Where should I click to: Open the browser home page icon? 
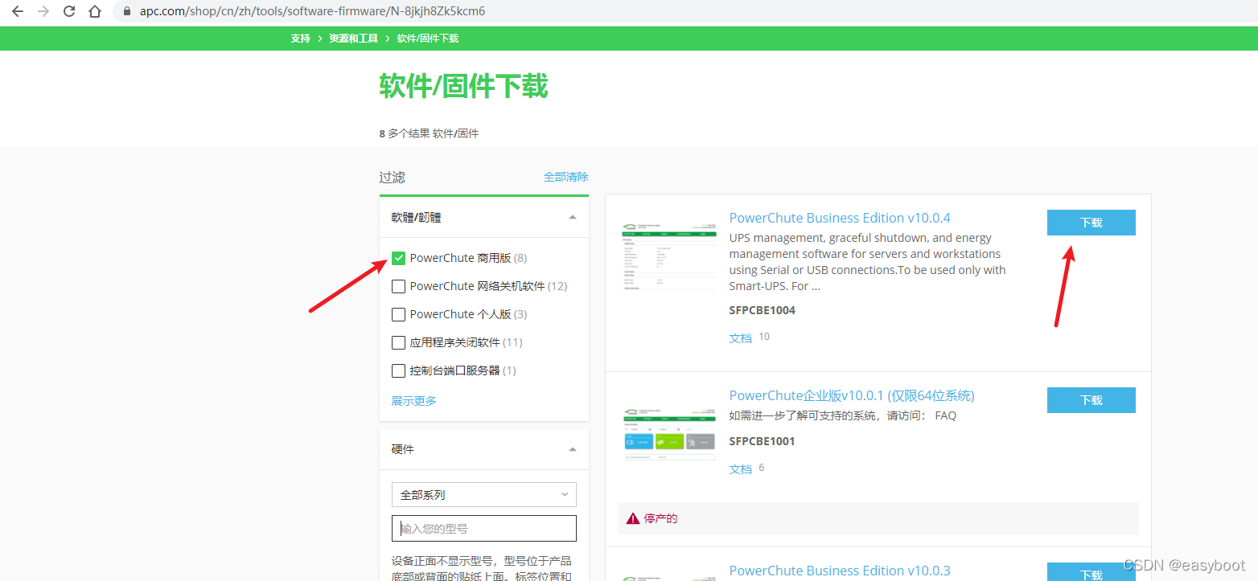95,12
